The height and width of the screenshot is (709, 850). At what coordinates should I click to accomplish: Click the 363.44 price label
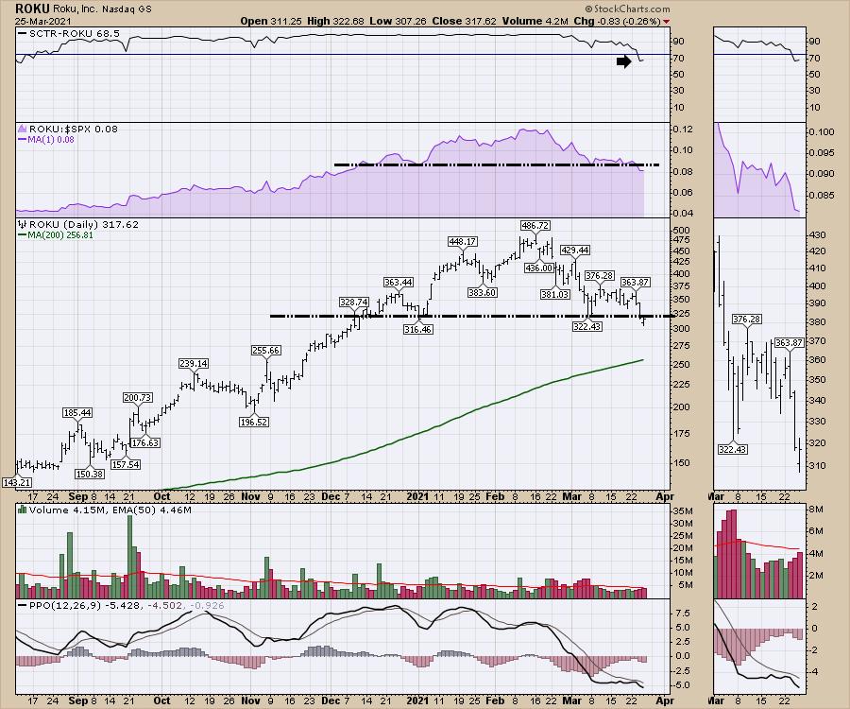click(x=399, y=282)
